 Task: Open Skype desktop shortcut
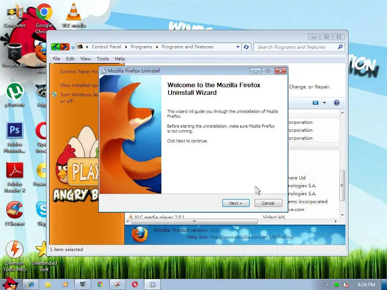click(x=42, y=214)
